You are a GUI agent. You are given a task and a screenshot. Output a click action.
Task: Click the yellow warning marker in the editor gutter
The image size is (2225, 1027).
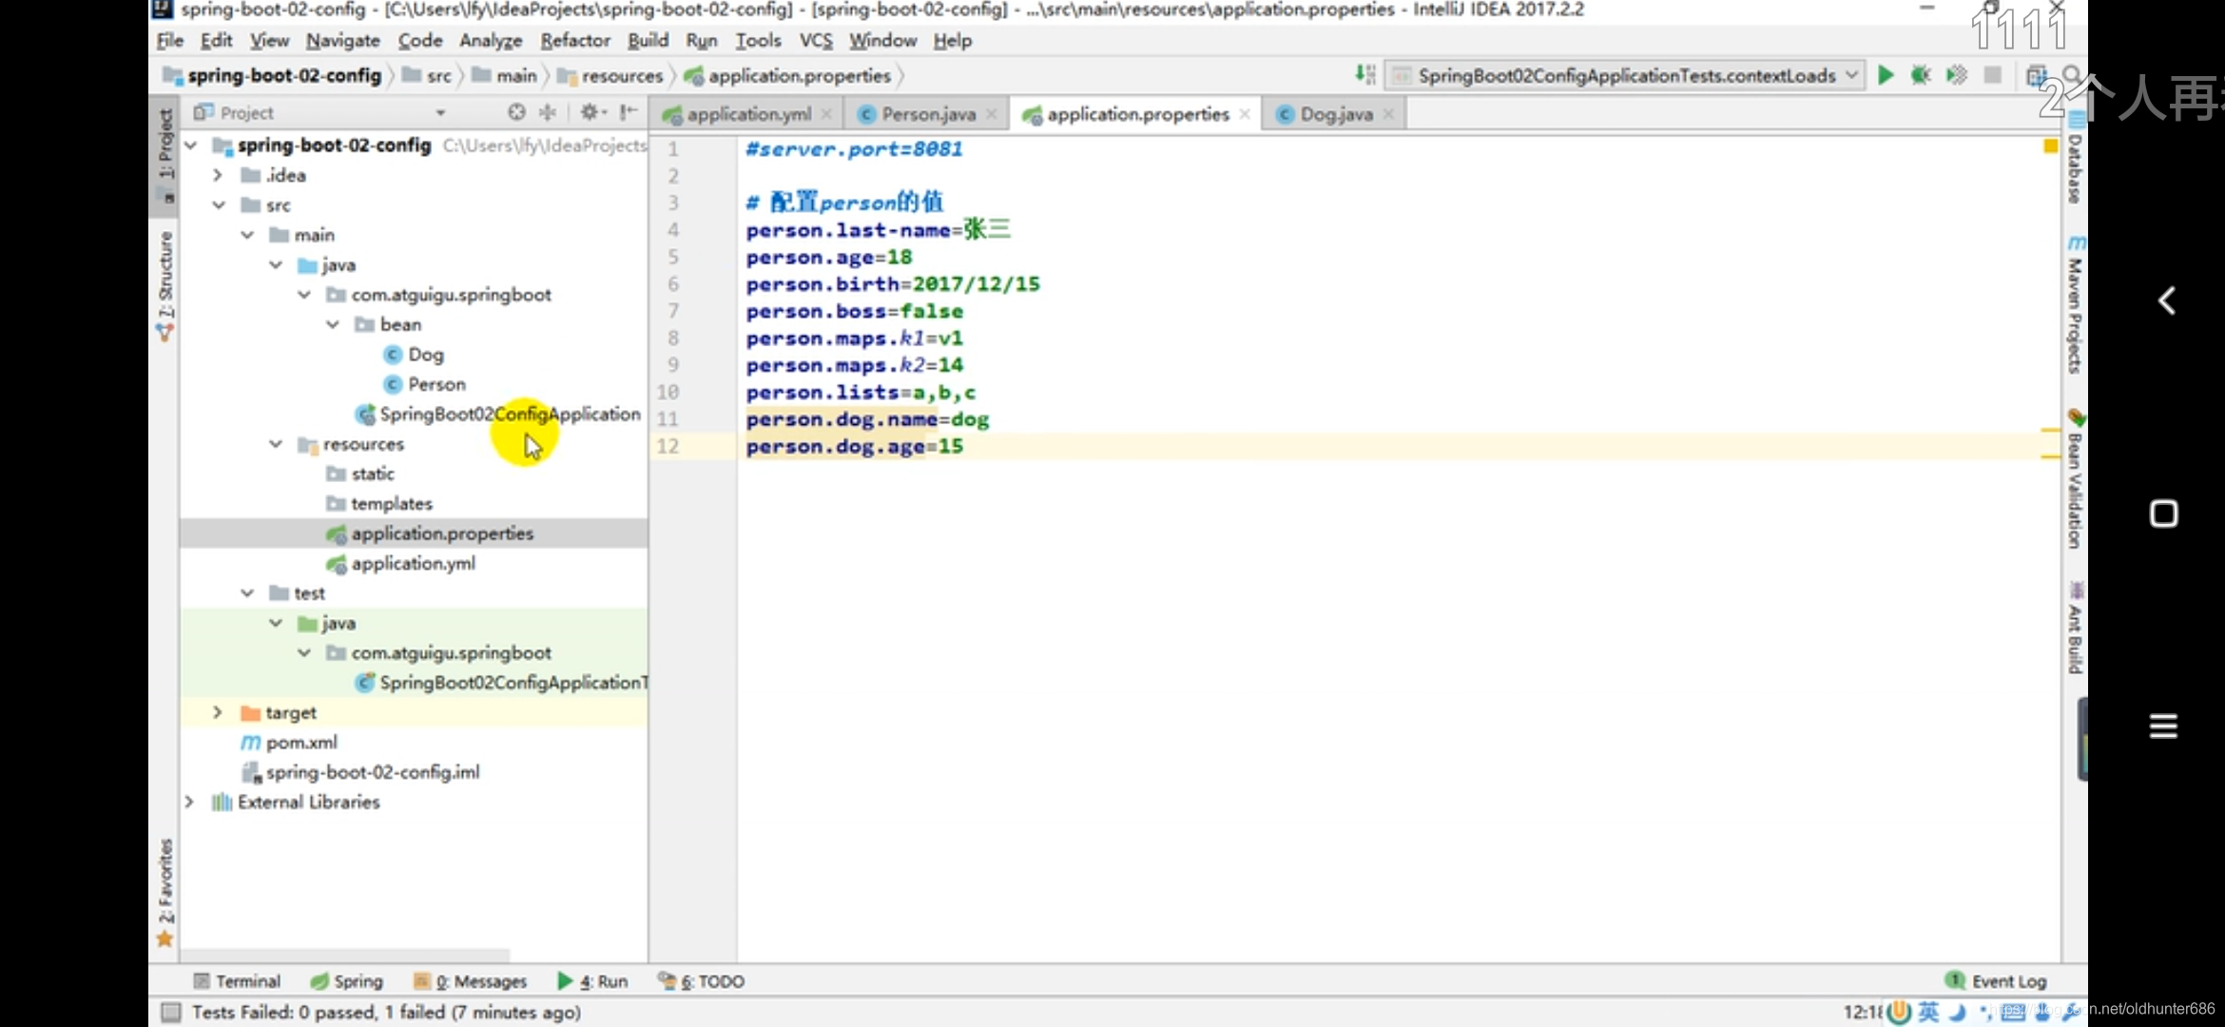click(x=2050, y=145)
